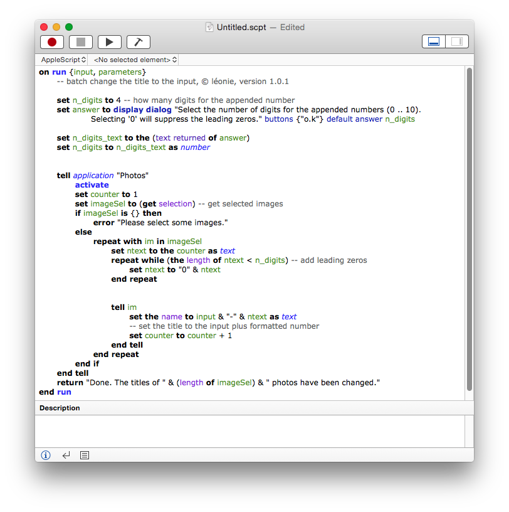This screenshot has height=512, width=509.
Task: Click the red Record button
Action: click(x=52, y=42)
